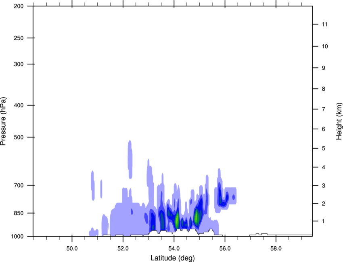This screenshot has width=343, height=262.
Task: Click the 56.0 latitude tick label
Action: tap(225, 249)
